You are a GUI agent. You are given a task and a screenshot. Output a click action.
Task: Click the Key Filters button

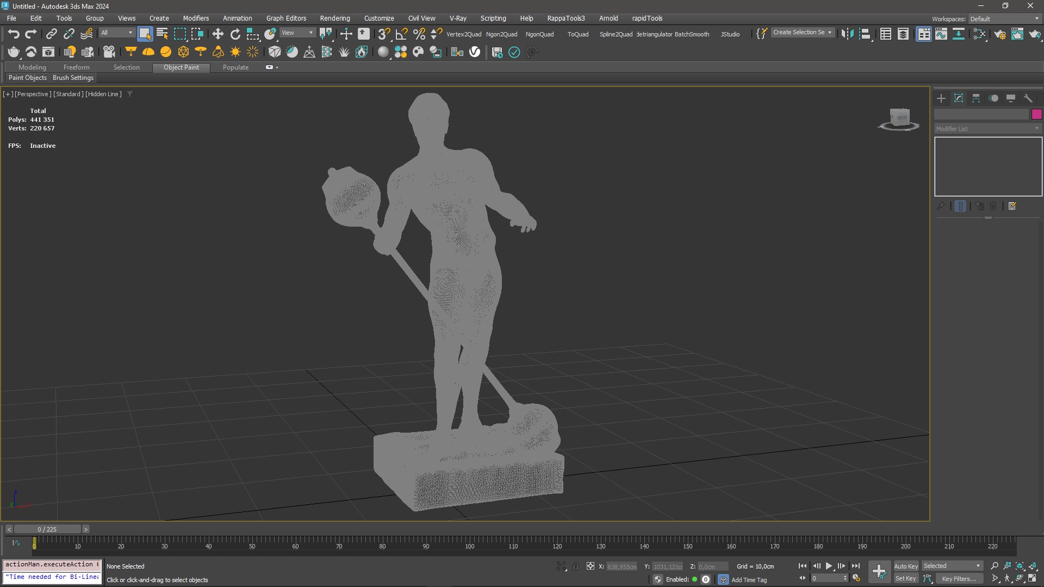(959, 578)
